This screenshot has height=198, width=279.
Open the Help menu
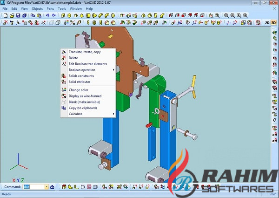tap(89, 8)
